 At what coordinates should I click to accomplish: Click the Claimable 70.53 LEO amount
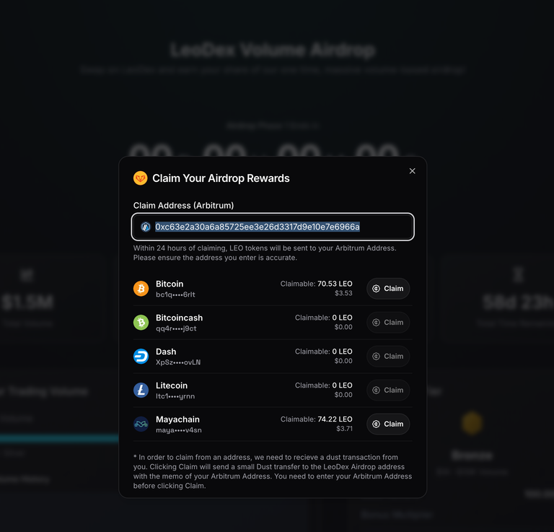[x=316, y=284]
